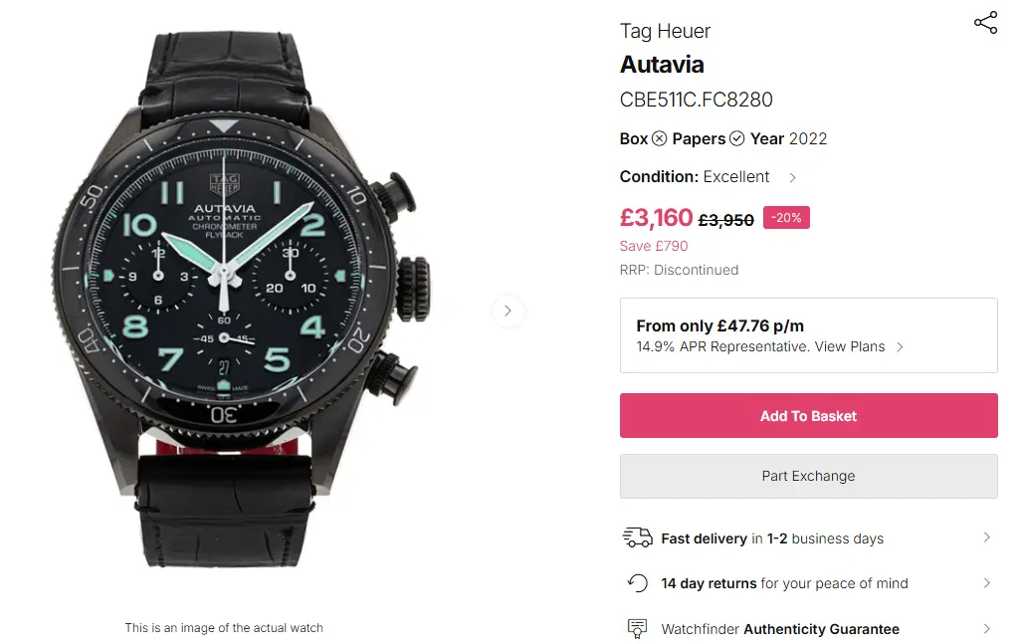
Task: Click the delivery truck icon
Action: 637,538
